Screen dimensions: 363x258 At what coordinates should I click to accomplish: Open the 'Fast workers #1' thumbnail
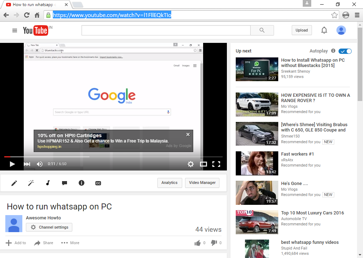pyautogui.click(x=257, y=163)
